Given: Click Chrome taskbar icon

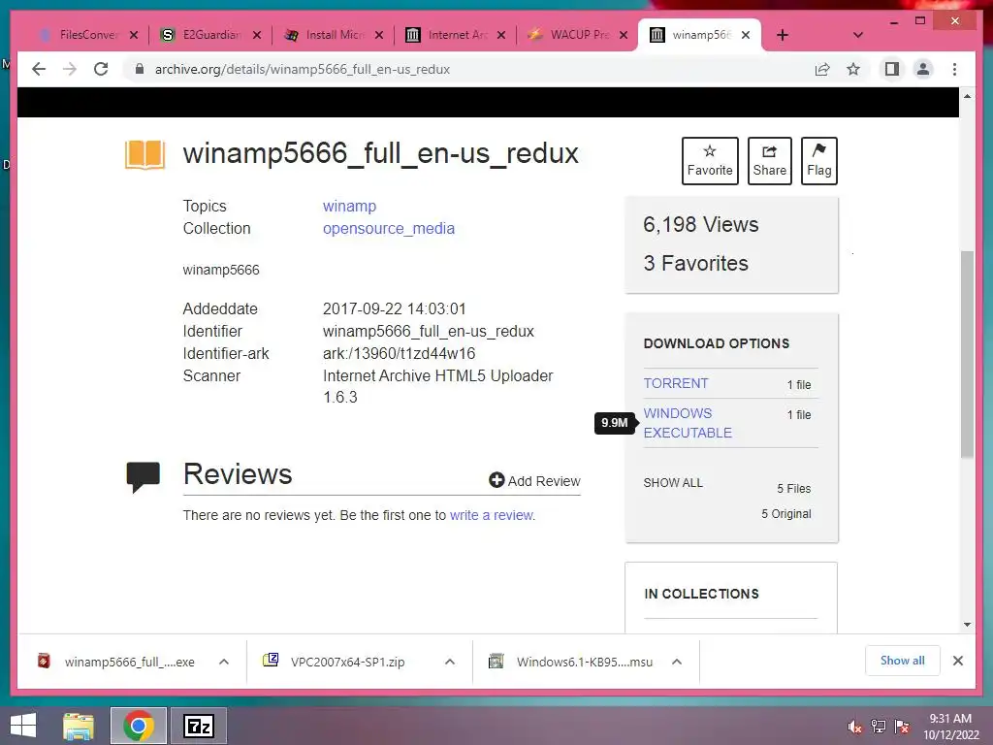Looking at the screenshot, I should pyautogui.click(x=139, y=726).
